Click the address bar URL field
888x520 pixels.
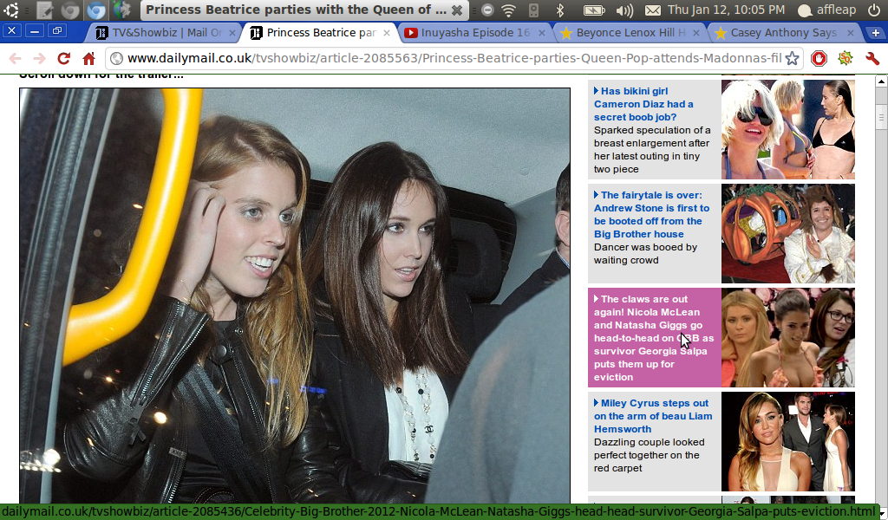453,58
